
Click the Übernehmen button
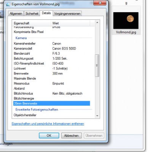click(94, 136)
